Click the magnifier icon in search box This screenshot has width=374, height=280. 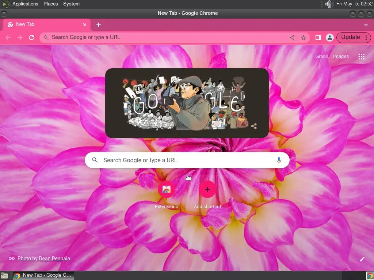(x=95, y=160)
